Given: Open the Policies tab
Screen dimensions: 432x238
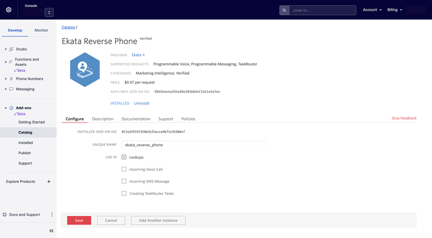Looking at the screenshot, I should (x=188, y=119).
